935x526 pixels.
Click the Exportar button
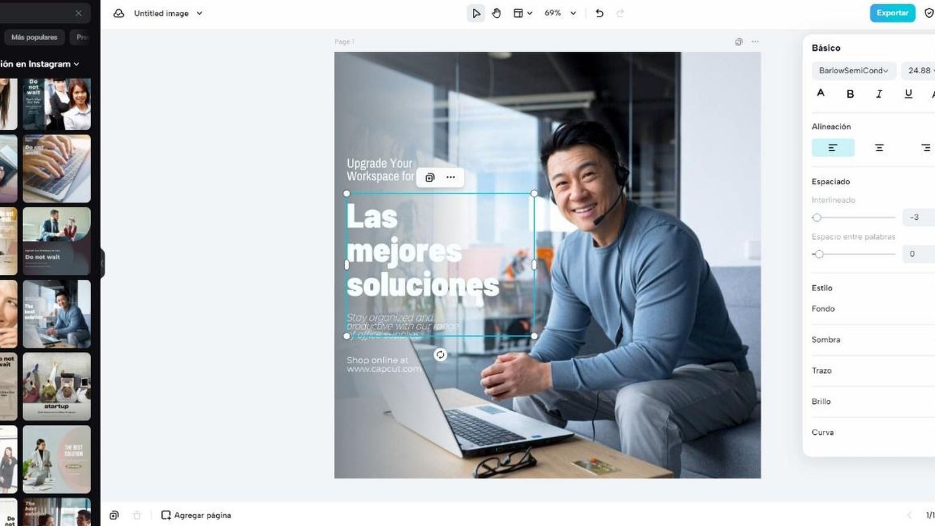[x=892, y=13]
